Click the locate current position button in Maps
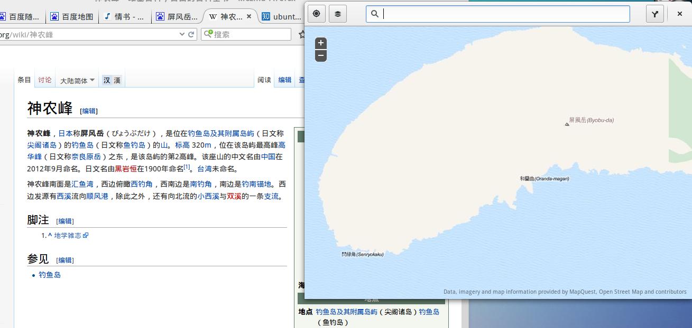Viewport: 692px width, 328px height. pos(317,14)
